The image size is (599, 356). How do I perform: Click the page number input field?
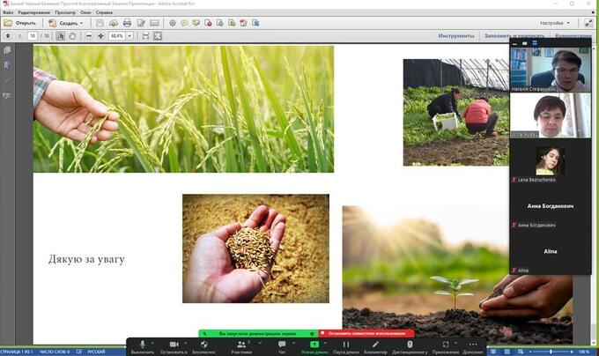pos(33,36)
